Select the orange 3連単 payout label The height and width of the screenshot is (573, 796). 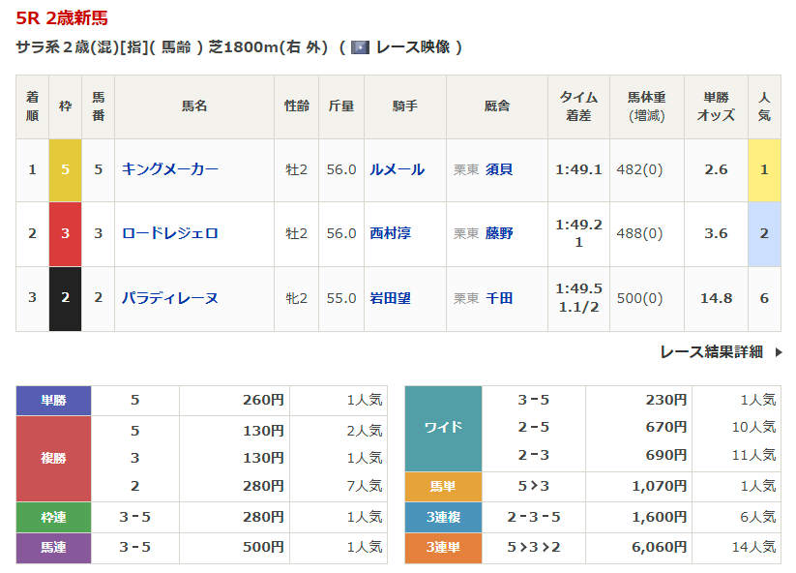[x=443, y=548]
